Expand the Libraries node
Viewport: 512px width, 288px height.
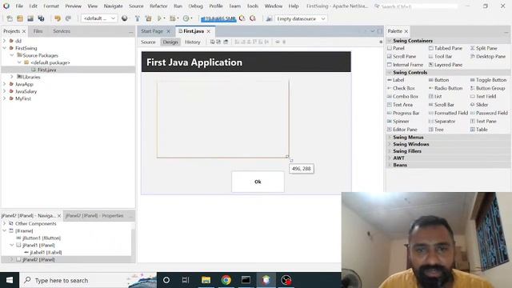point(12,77)
